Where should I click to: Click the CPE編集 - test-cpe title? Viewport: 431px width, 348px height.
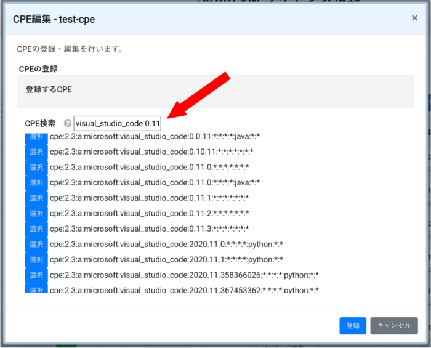pos(54,19)
